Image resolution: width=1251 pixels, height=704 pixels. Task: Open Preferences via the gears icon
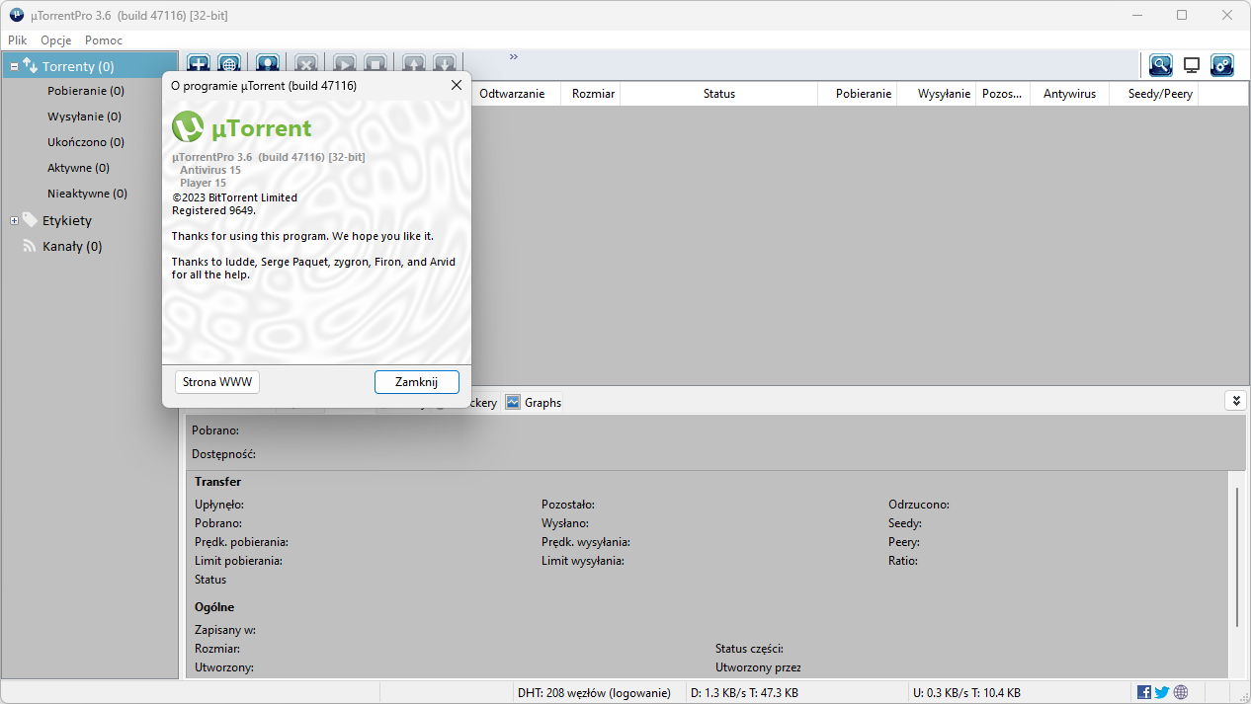pos(1222,65)
